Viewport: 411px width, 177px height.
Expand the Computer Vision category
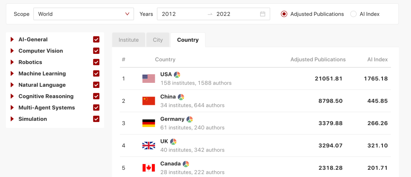point(13,51)
